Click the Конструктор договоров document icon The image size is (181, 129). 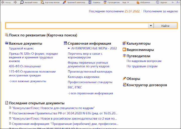tap(124, 85)
